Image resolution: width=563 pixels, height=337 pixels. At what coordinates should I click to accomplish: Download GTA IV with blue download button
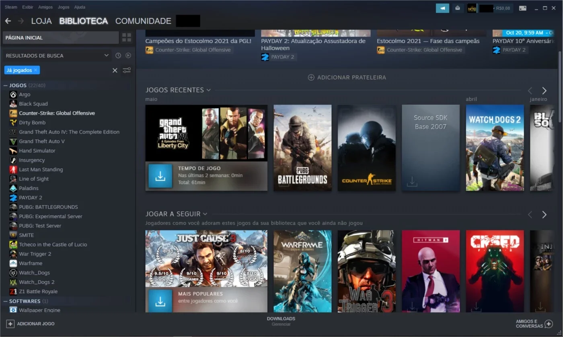click(160, 176)
